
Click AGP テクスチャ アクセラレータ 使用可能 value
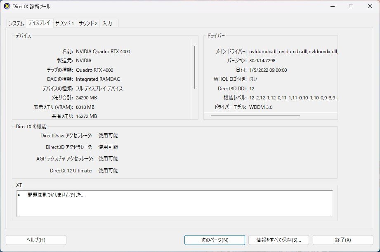tap(108, 159)
